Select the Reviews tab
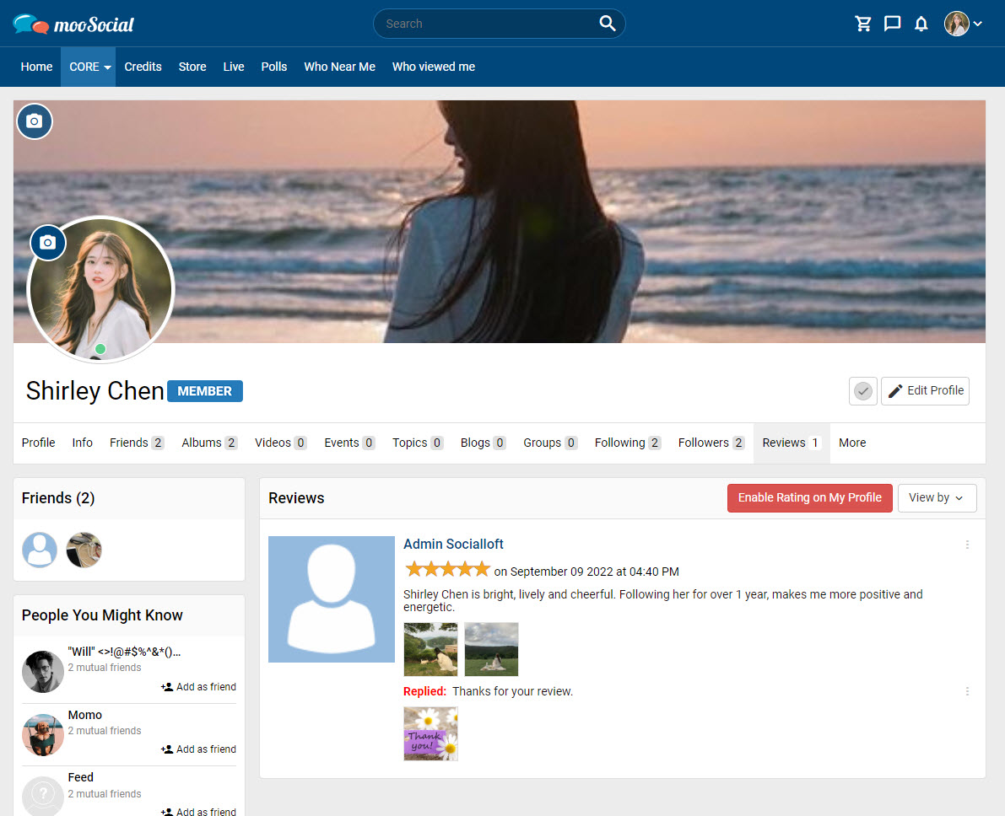Image resolution: width=1005 pixels, height=816 pixels. tap(792, 443)
